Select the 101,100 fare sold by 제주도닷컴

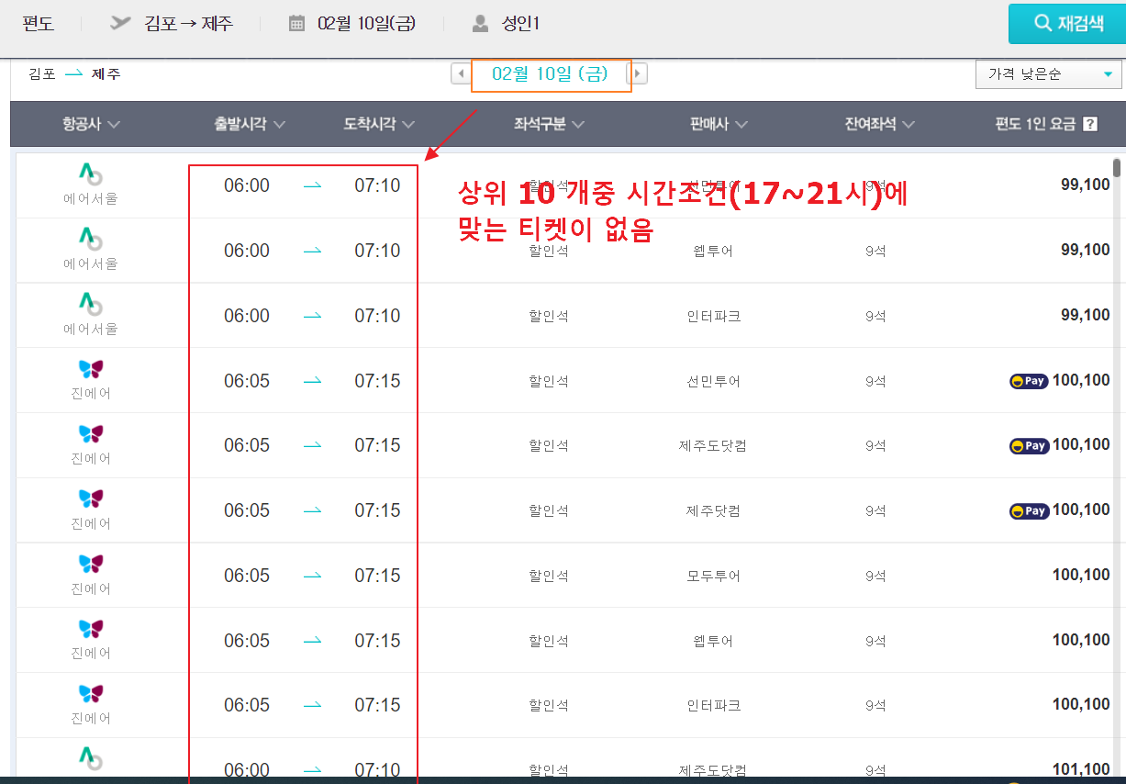coord(1081,769)
